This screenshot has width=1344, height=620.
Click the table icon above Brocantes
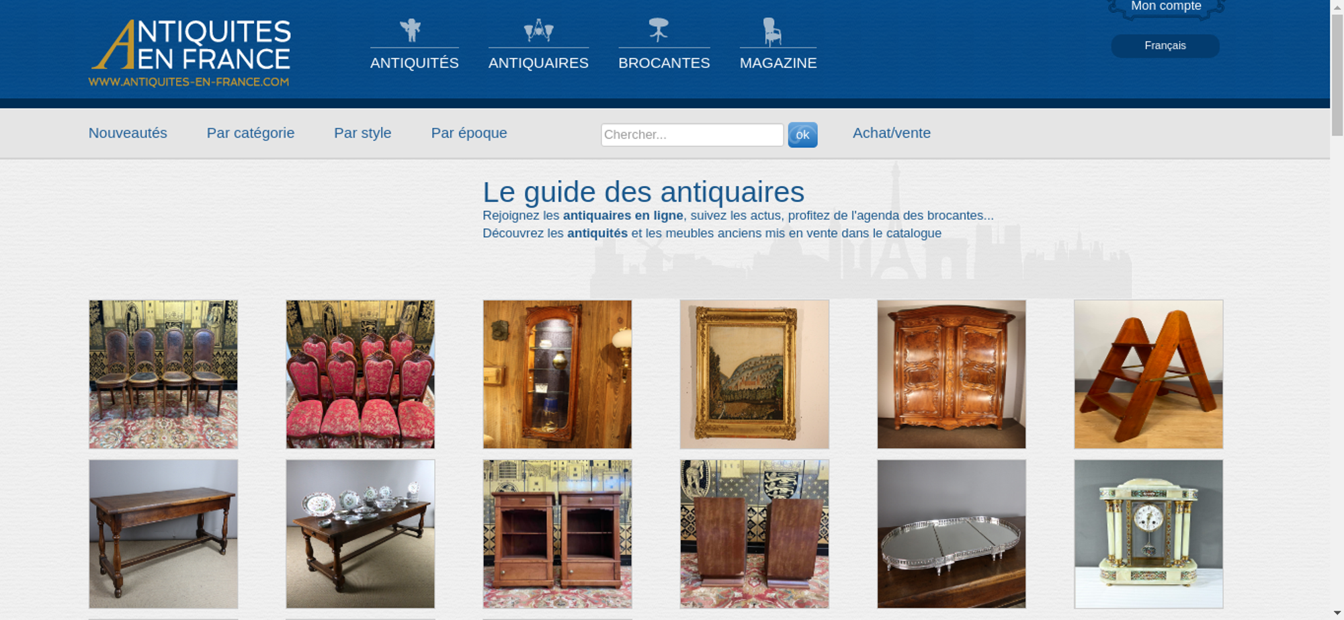point(659,30)
